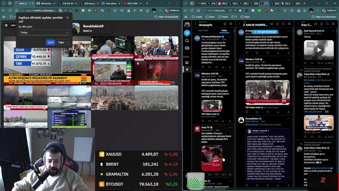Play TRT Haber video in ANLIK HABER column

coord(267,93)
